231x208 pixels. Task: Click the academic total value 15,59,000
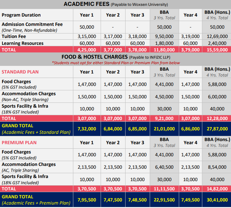click(x=217, y=50)
